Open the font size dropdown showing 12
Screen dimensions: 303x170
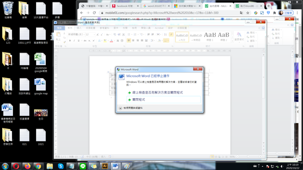pos(94,34)
